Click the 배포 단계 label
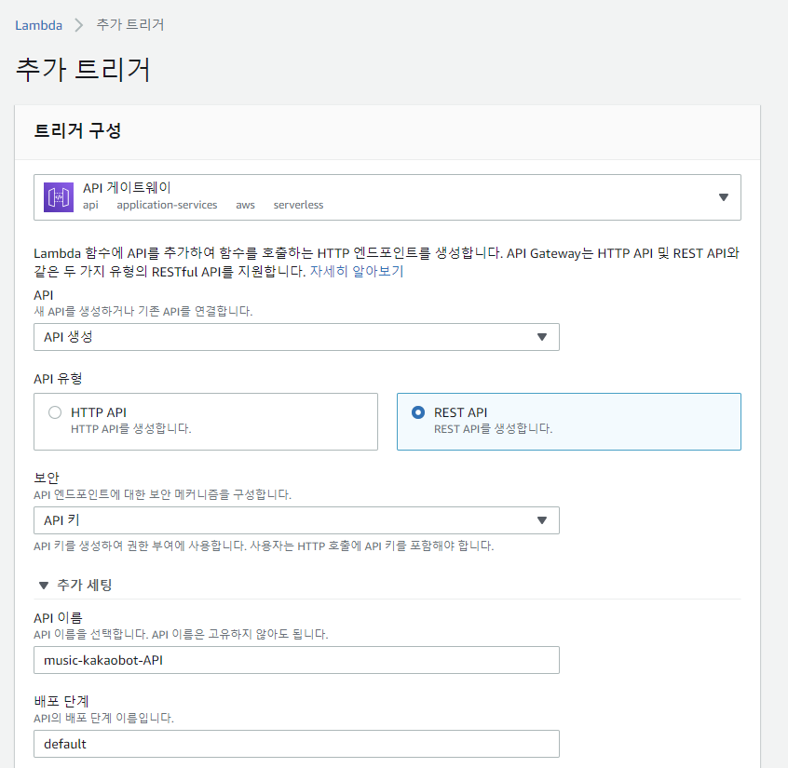 tap(61, 701)
